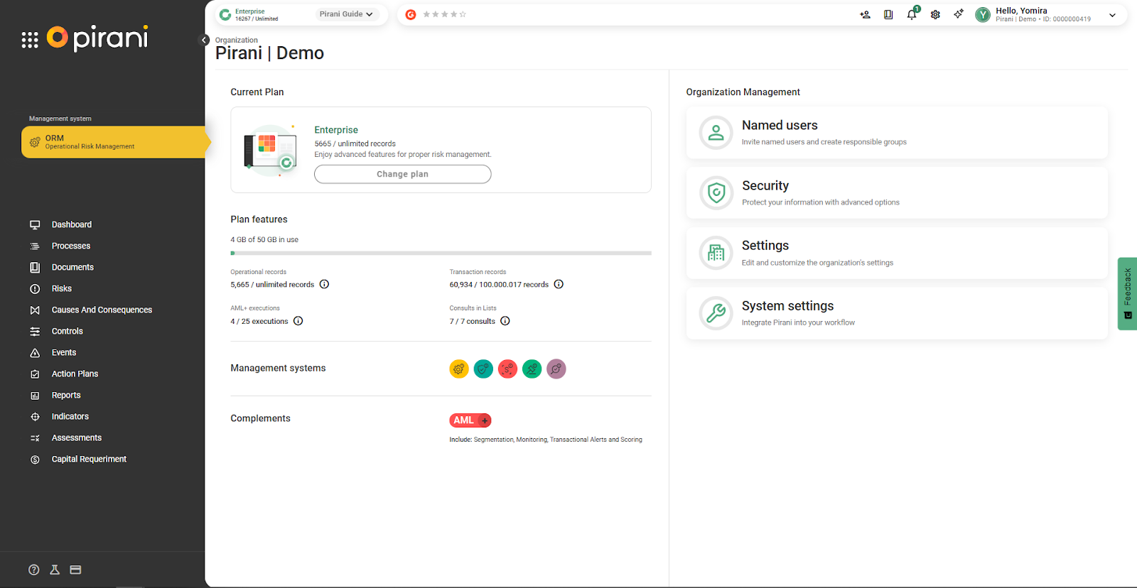Open the billing card icon in sidebar footer
This screenshot has width=1137, height=588.
coord(75,570)
